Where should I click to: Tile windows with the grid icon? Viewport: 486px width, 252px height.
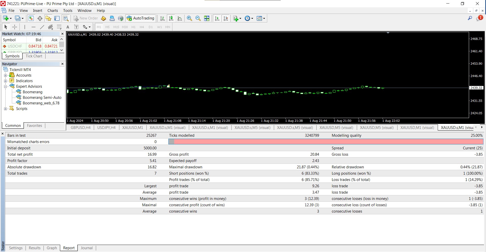coord(207,18)
